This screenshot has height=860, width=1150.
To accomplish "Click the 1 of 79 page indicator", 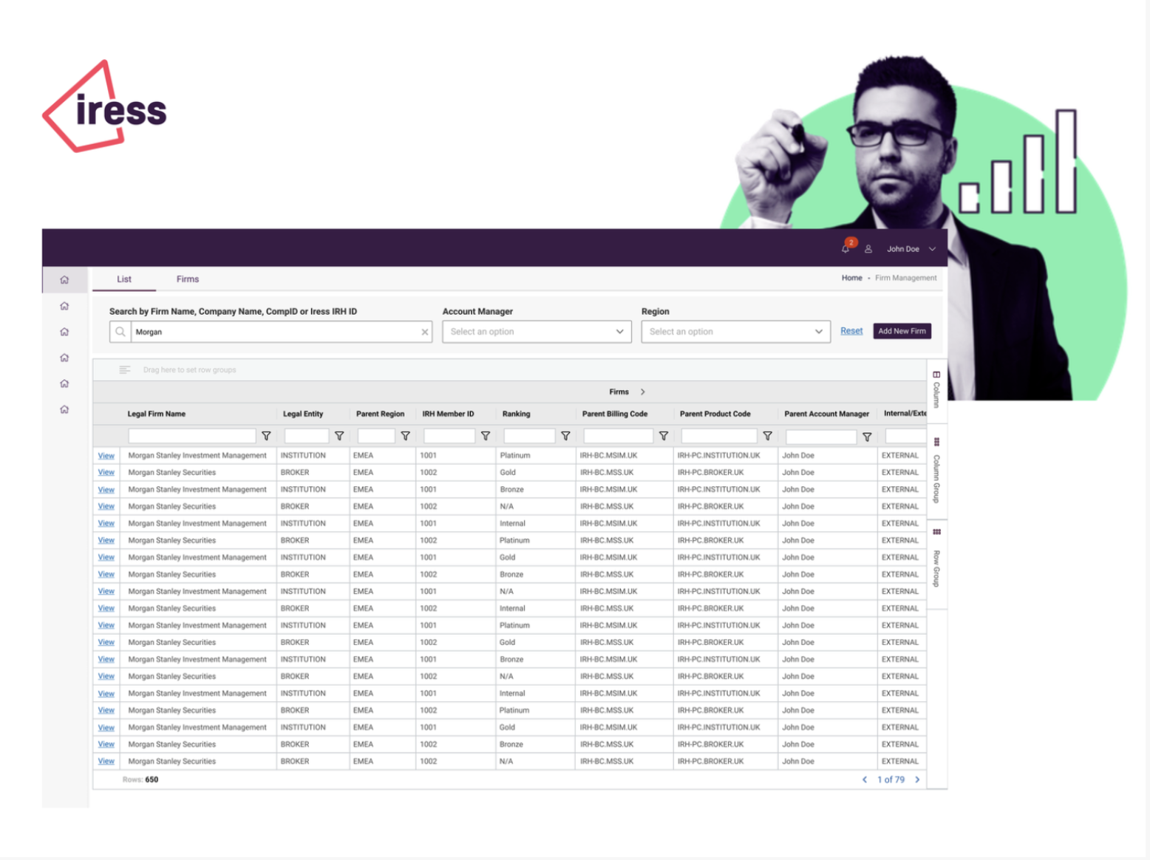I will click(891, 780).
